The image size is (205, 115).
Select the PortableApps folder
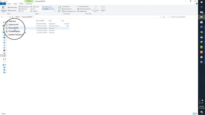pos(14,31)
